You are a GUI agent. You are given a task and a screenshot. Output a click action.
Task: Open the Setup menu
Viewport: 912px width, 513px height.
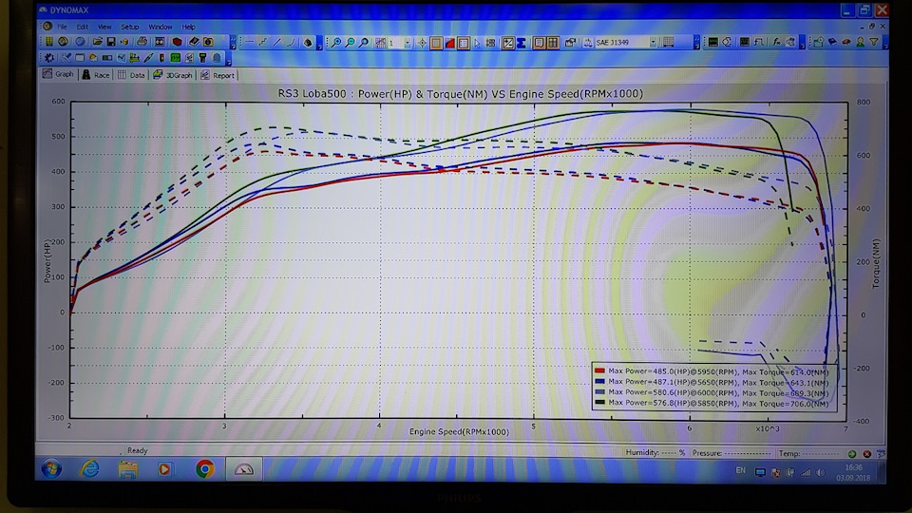click(x=130, y=27)
